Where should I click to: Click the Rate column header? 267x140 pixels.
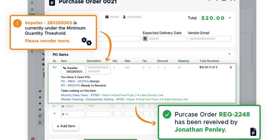[x=127, y=61]
